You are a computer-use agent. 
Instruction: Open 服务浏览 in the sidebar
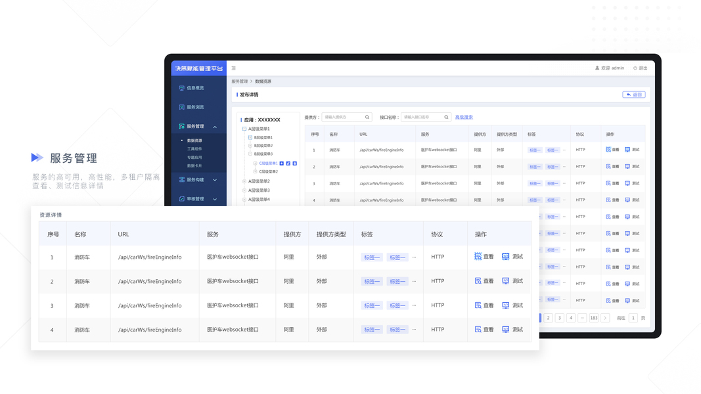point(191,107)
